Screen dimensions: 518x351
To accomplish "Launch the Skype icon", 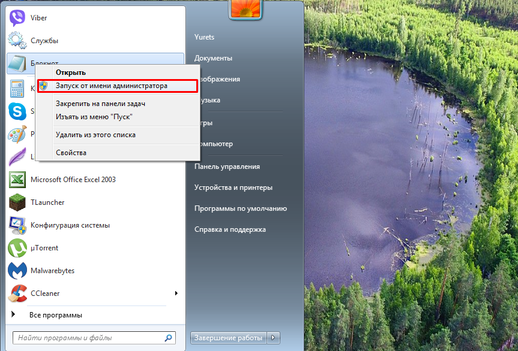I will point(17,111).
